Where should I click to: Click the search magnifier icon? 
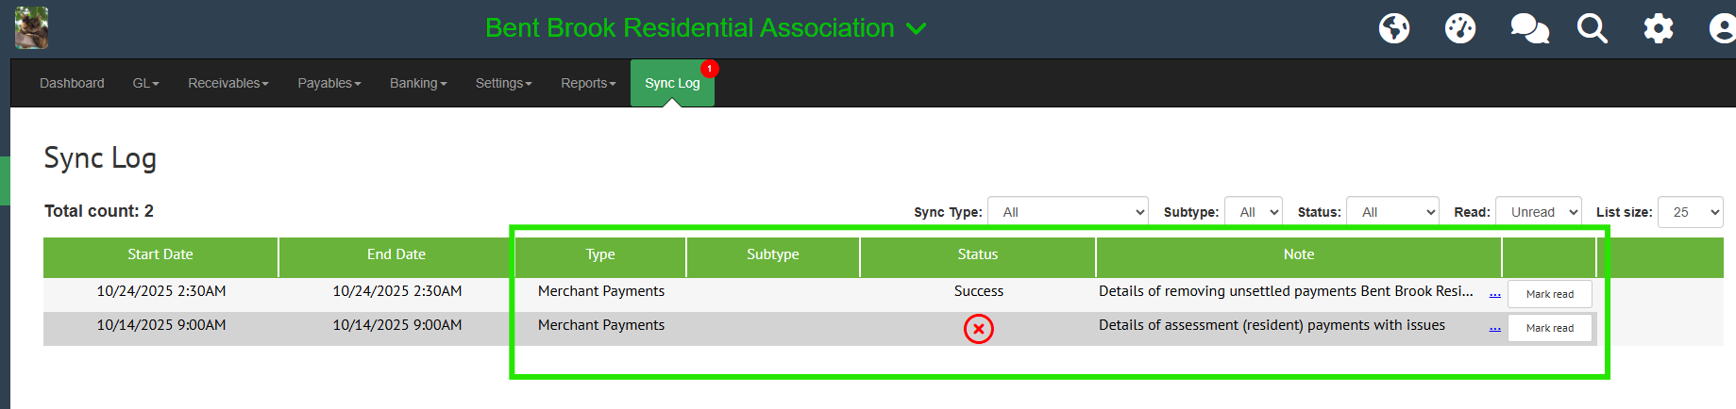tap(1592, 28)
